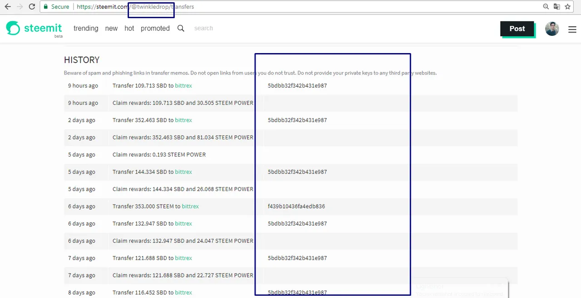Click the green Secure padlock
Screen dimensions: 581x298
(45, 7)
